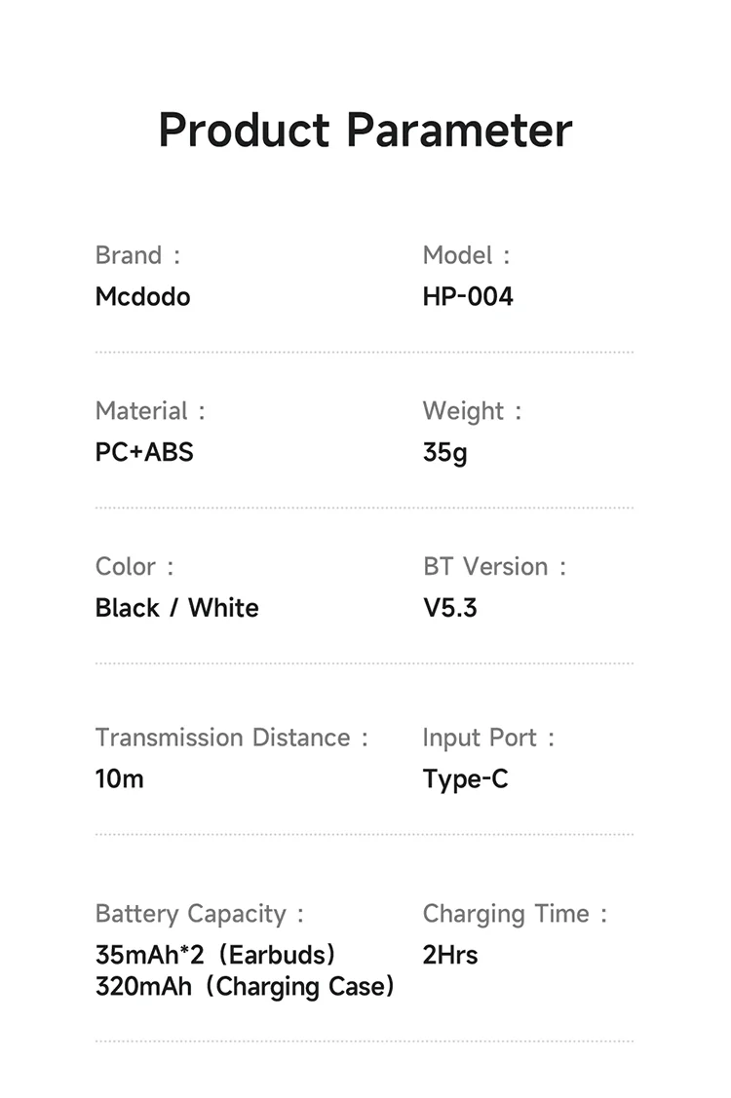Select the 2Hrs charging time value
Image resolution: width=731 pixels, height=1098 pixels.
pyautogui.click(x=450, y=955)
